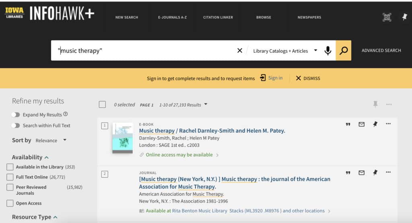Open Library Catalogs + Articles scope dropdown
Viewport: 412px width, 223px height.
click(285, 51)
